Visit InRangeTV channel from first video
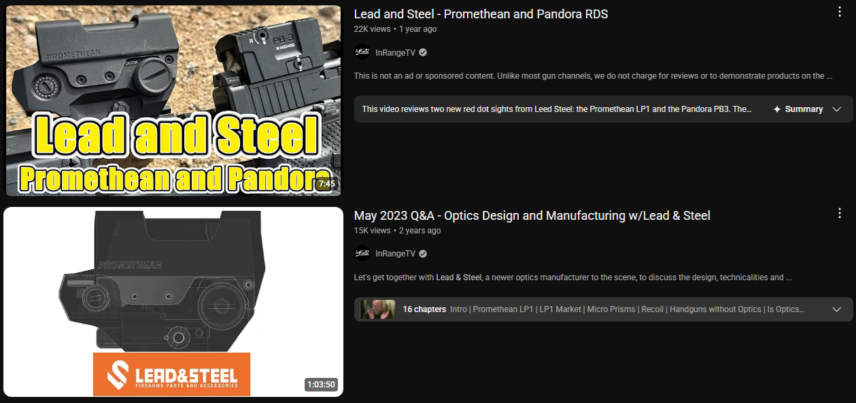The width and height of the screenshot is (856, 403). click(395, 52)
